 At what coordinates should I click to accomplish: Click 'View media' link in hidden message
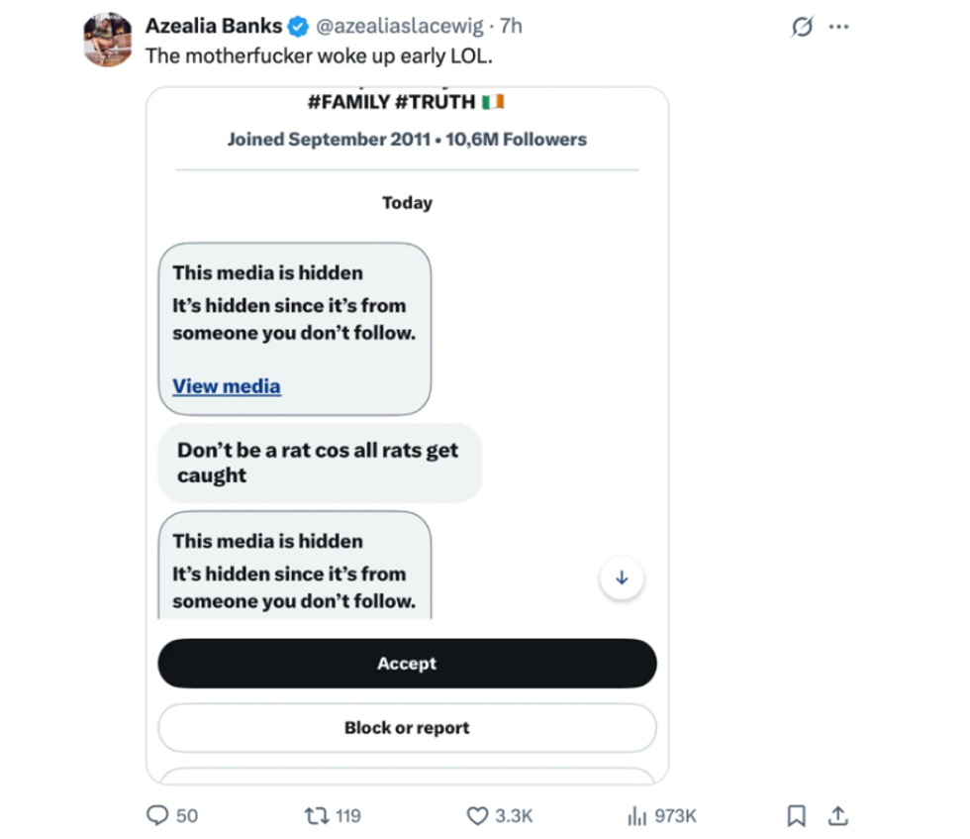coord(227,386)
